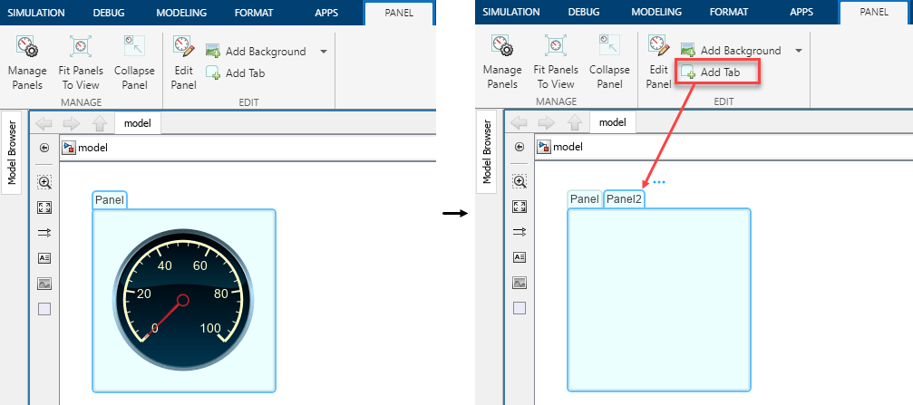Click Up to Parent arrow, right window

(575, 122)
